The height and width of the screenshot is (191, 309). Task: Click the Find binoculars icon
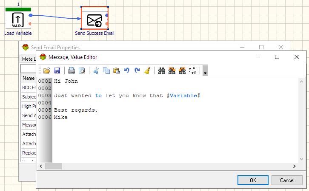[162, 70]
